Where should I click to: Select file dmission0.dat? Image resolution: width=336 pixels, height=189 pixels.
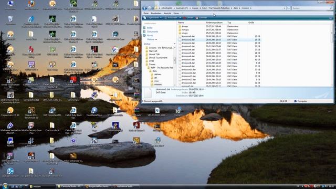click(188, 36)
